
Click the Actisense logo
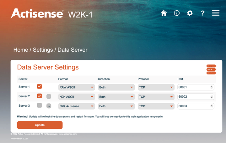(37, 13)
